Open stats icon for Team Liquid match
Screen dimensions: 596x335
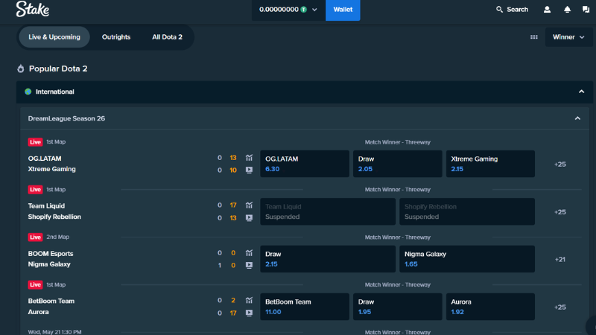tap(249, 205)
